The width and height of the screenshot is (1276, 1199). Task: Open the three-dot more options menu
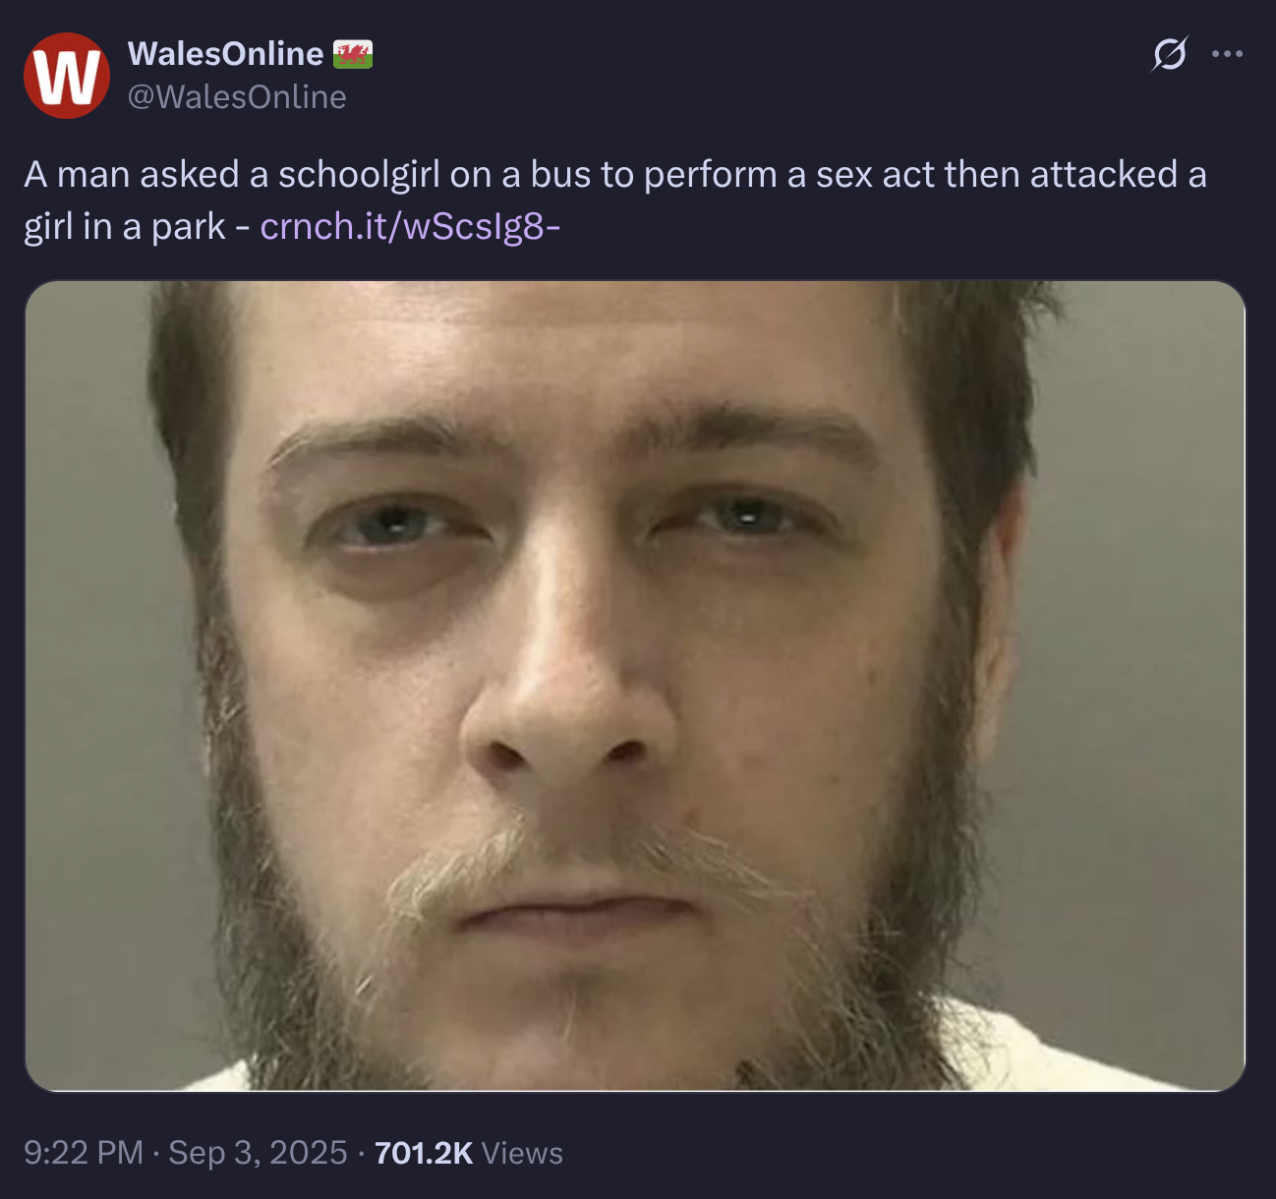click(x=1227, y=54)
